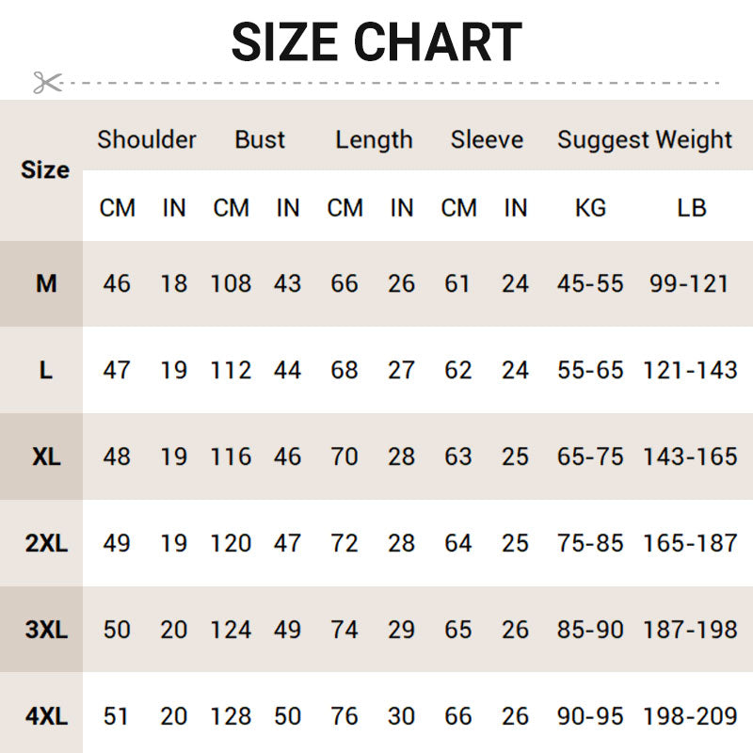The height and width of the screenshot is (753, 753).
Task: Click the XL size row label
Action: pyautogui.click(x=46, y=457)
